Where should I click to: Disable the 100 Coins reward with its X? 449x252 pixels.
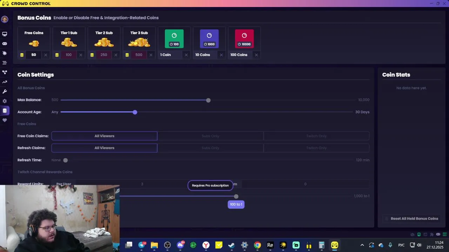coord(256,55)
